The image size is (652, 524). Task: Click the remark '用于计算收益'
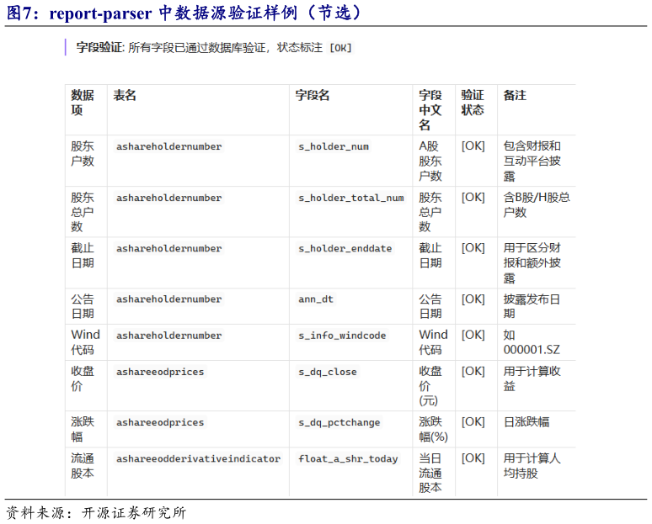[532, 378]
